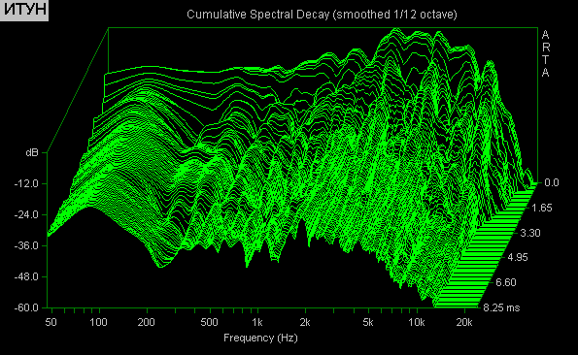
Task: Click the Frequency (Hz) axis label
Action: tap(260, 338)
